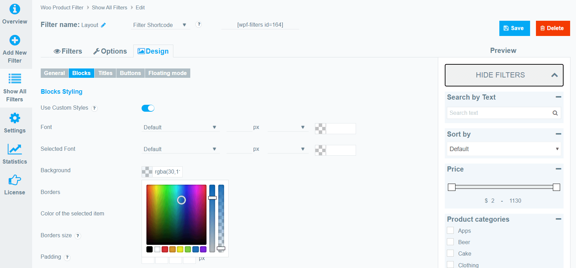Click the Delete button
This screenshot has width=576, height=268.
553,28
